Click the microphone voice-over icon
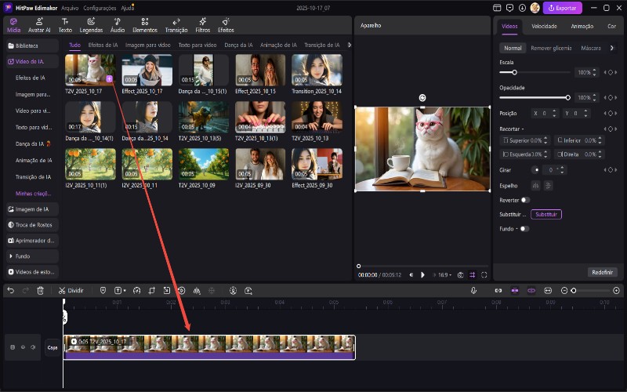This screenshot has width=627, height=392. [x=474, y=290]
